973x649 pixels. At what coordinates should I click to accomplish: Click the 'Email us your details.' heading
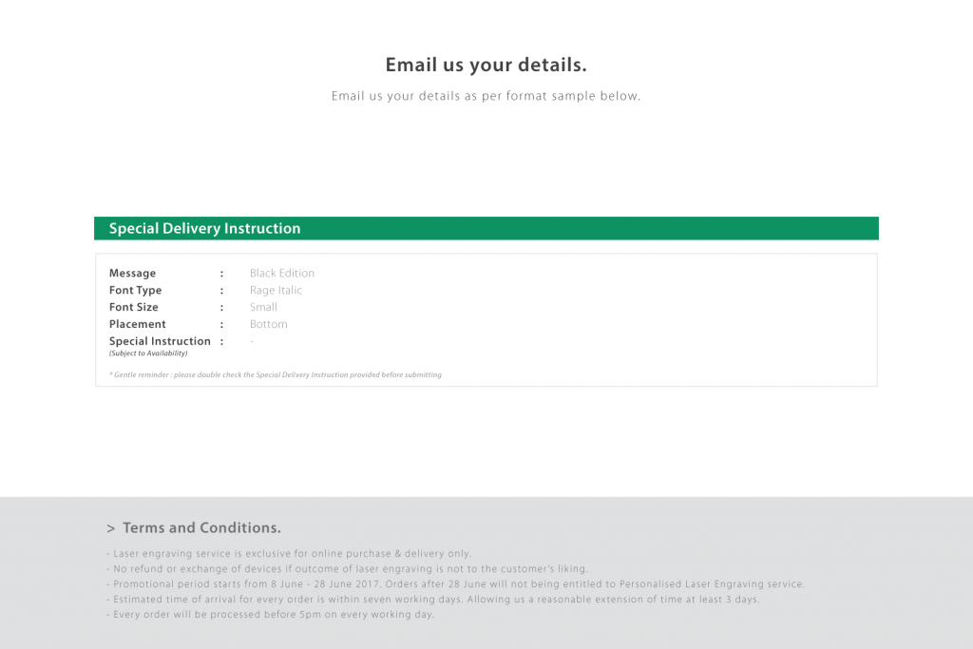click(486, 66)
